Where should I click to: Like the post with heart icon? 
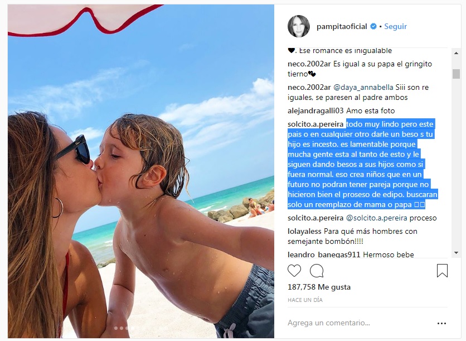[294, 271]
